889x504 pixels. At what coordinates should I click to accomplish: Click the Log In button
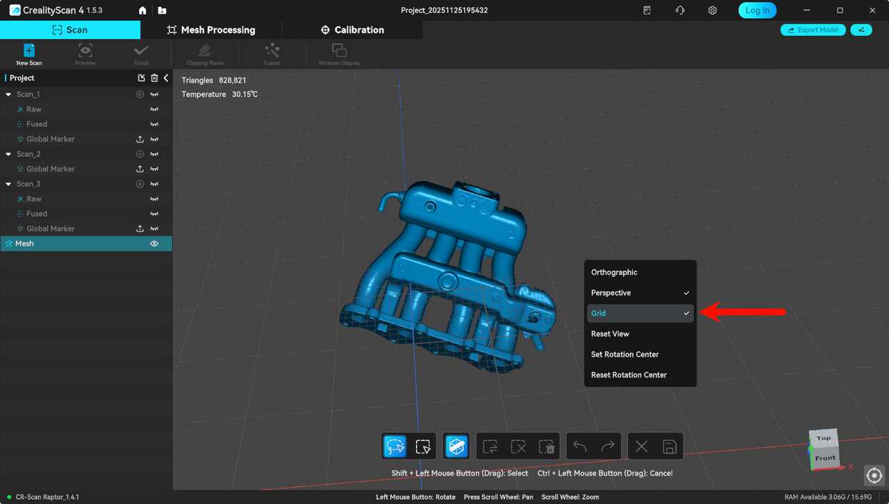click(x=757, y=10)
